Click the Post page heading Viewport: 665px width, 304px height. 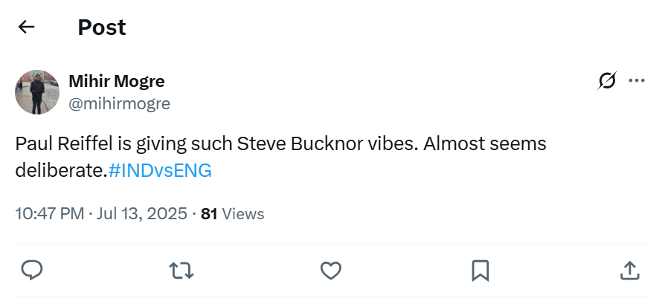(x=101, y=28)
